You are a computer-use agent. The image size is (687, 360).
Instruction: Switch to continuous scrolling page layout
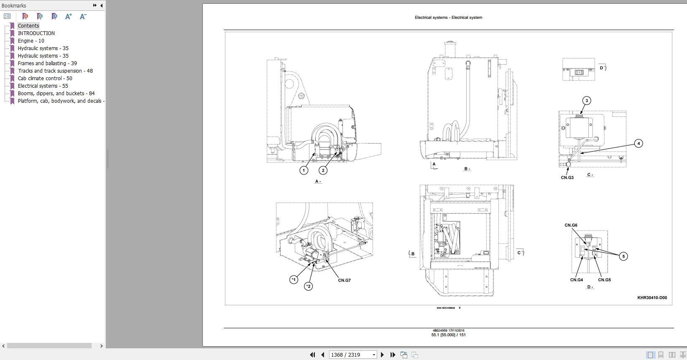coord(661,355)
